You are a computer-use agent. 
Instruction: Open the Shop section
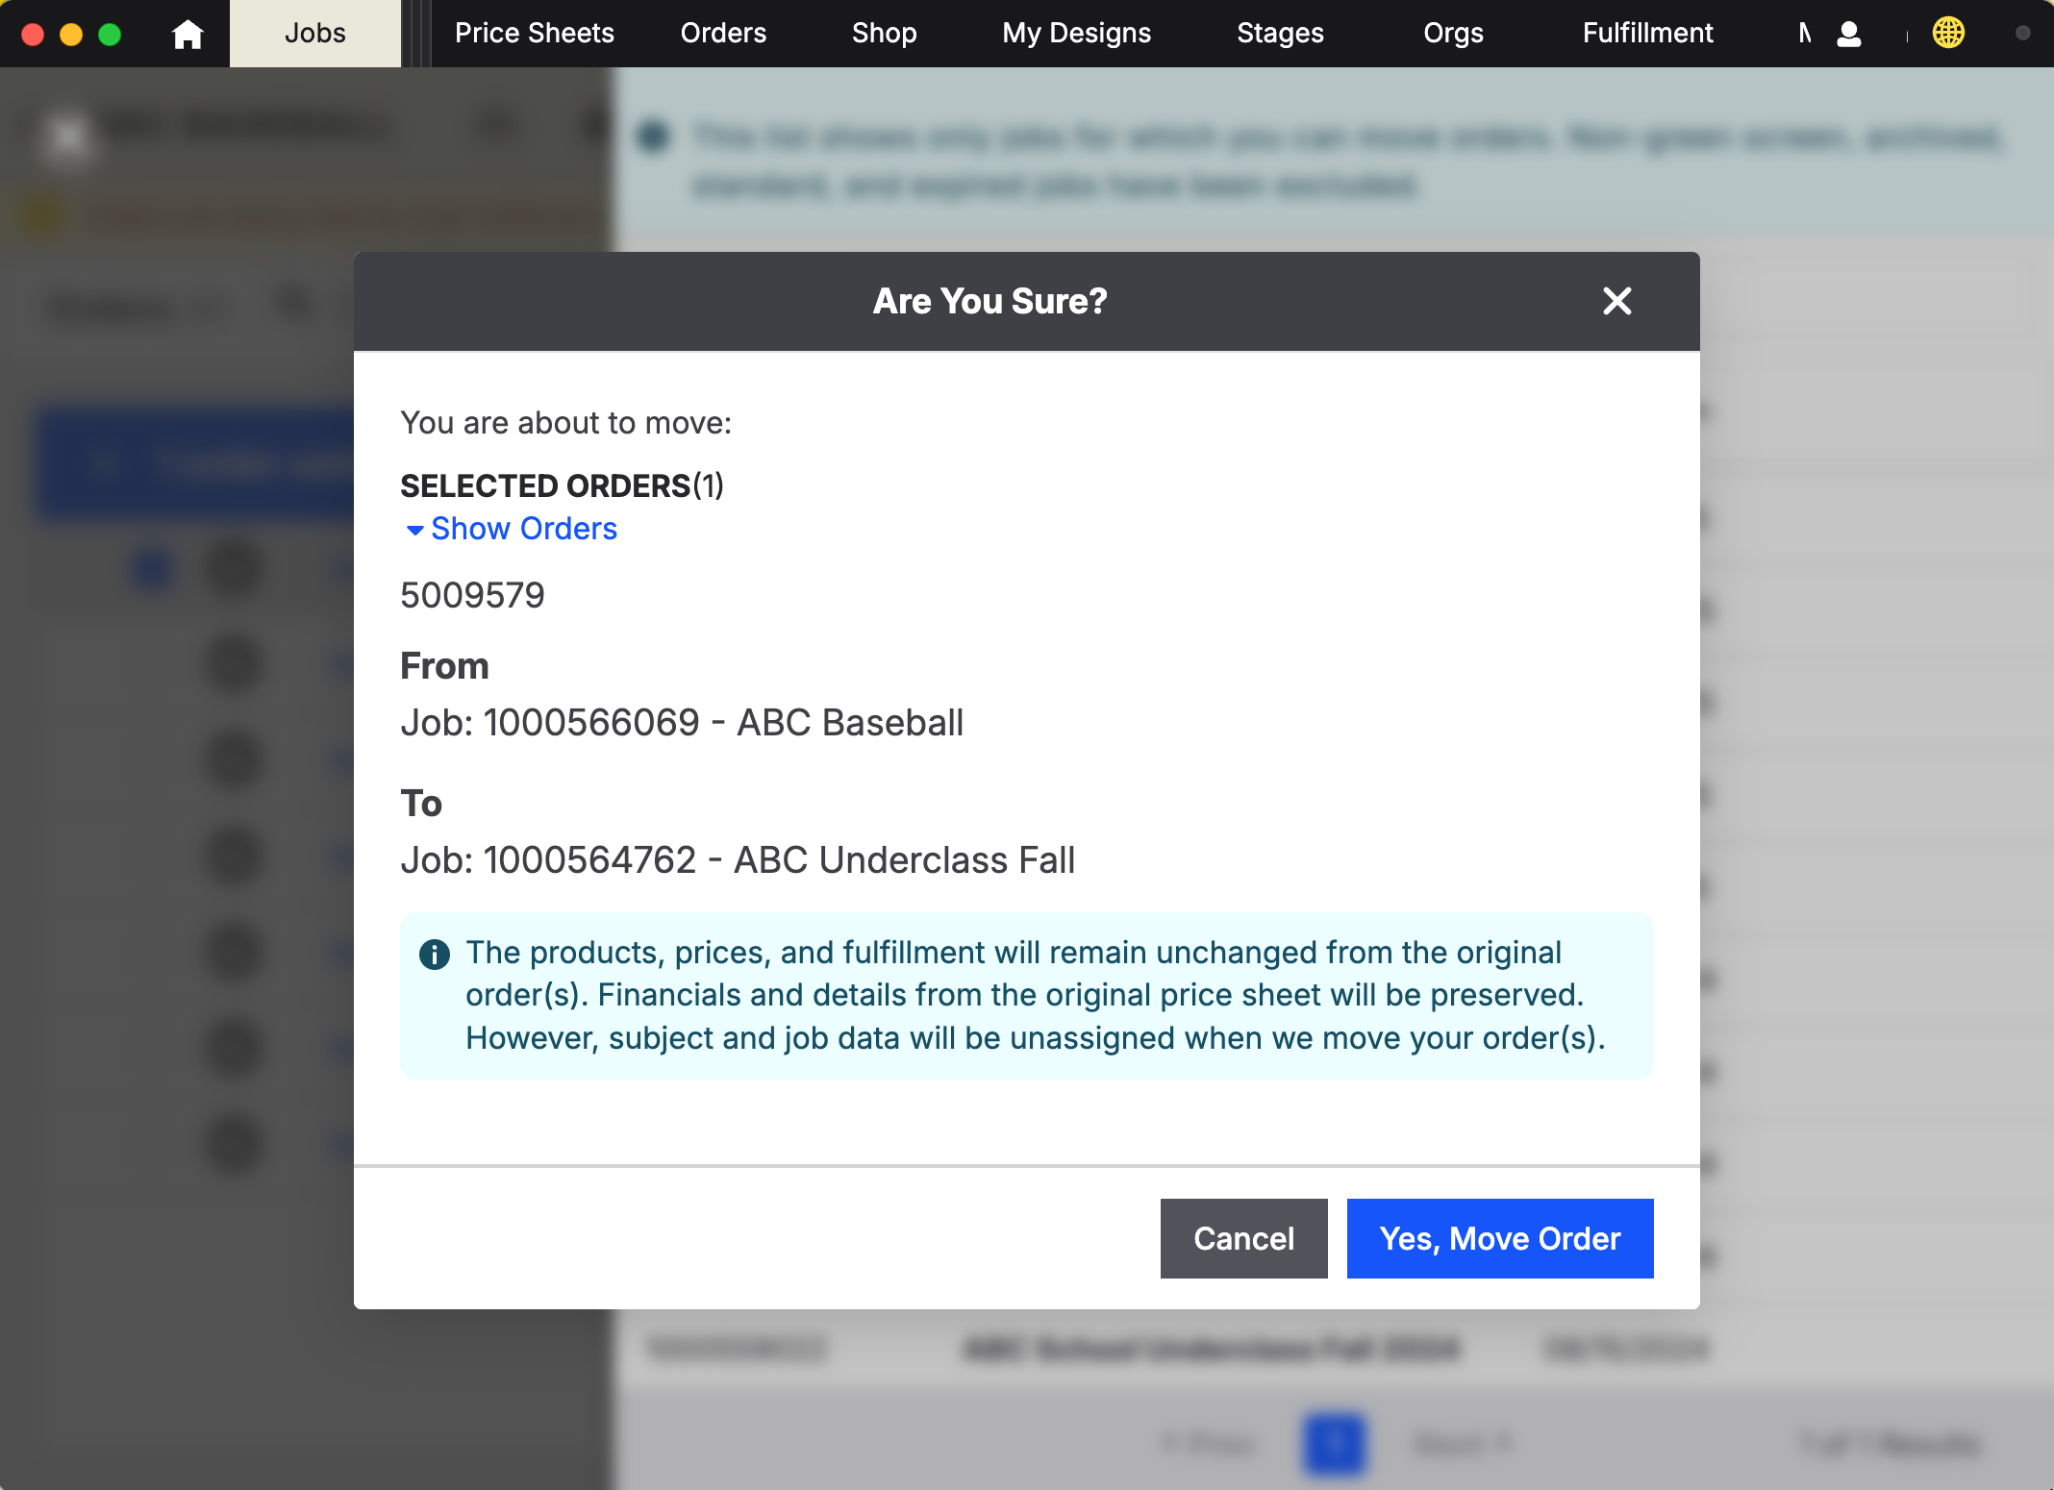click(884, 34)
